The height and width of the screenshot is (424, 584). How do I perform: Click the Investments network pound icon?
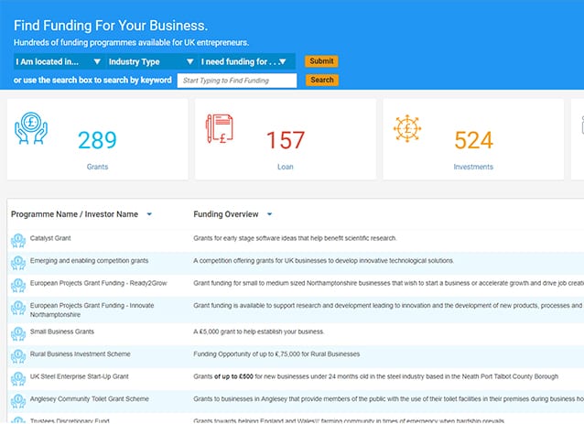click(x=407, y=128)
